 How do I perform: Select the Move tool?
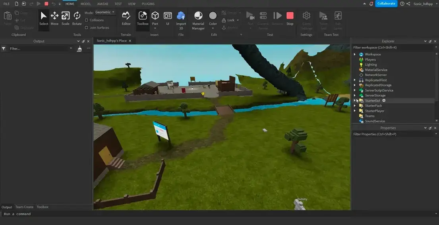coord(54,18)
